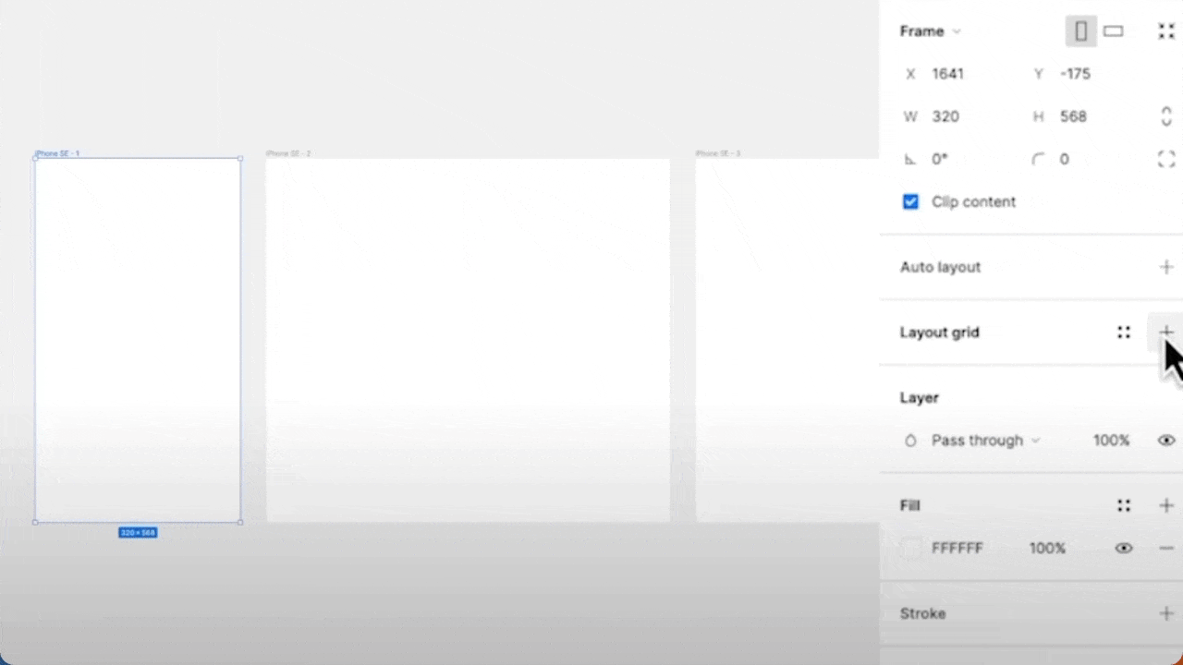This screenshot has height=665, width=1183.
Task: Open layout grid styles icon
Action: pos(1124,332)
